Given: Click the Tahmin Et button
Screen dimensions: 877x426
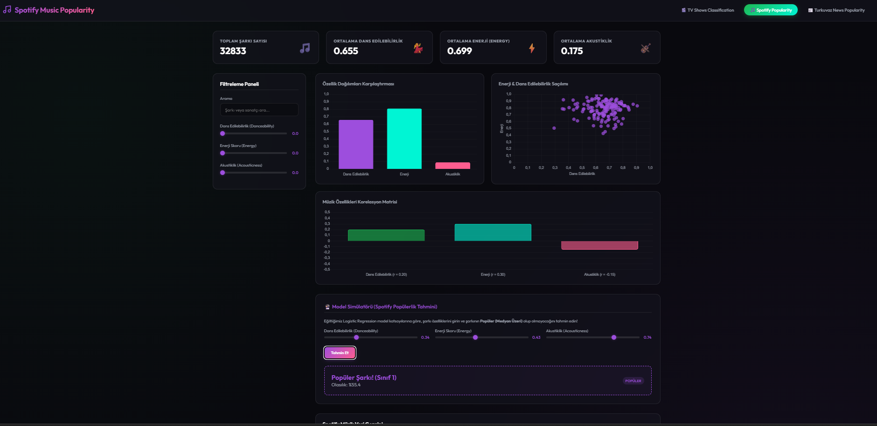Looking at the screenshot, I should click(340, 353).
